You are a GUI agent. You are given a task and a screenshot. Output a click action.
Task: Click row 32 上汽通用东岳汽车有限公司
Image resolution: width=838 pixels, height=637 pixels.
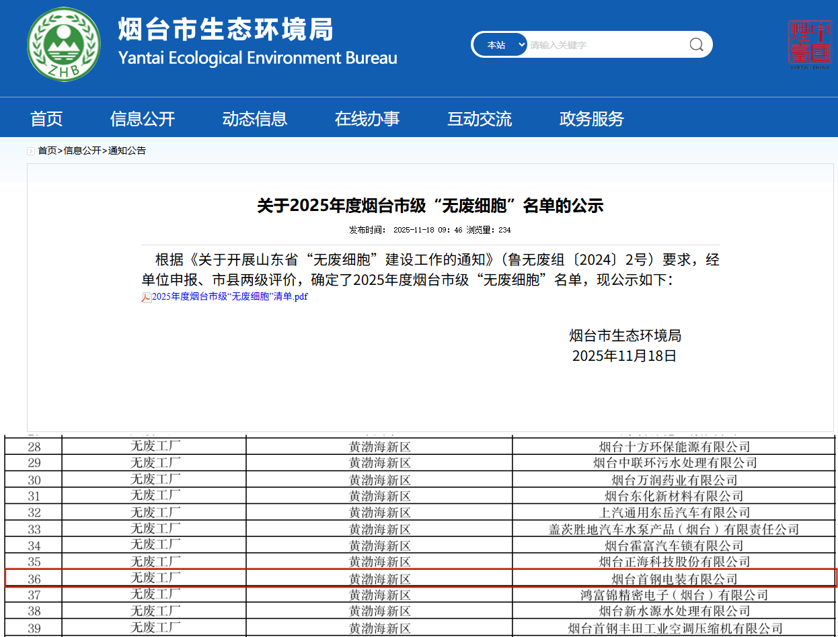point(674,513)
